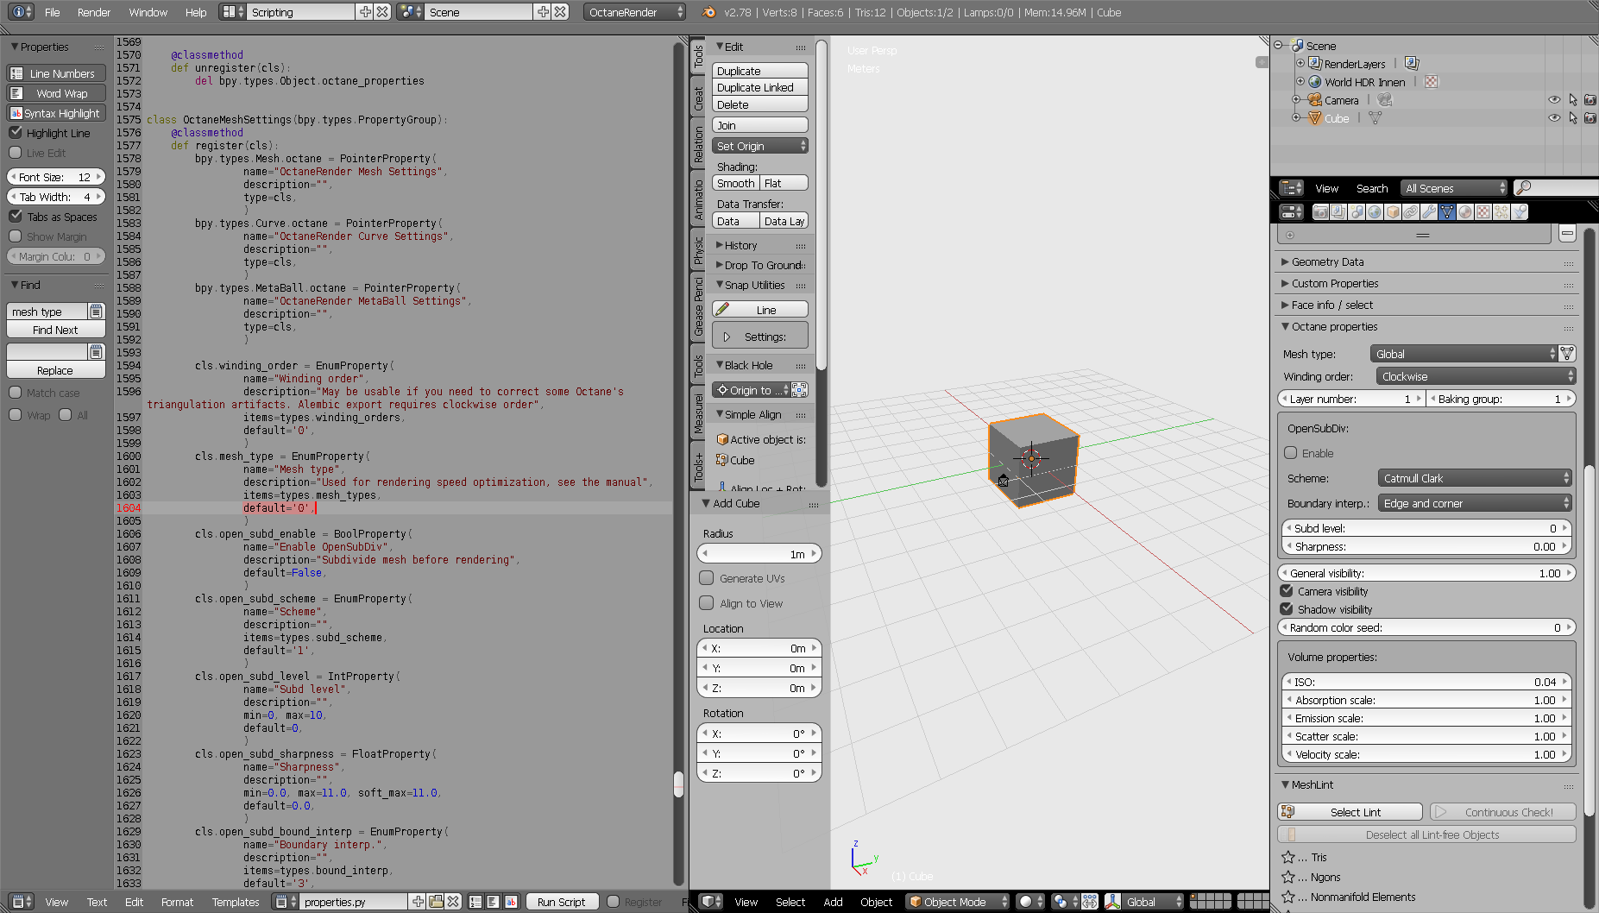Open the Physics properties tab icon
This screenshot has width=1599, height=913.
click(1520, 211)
